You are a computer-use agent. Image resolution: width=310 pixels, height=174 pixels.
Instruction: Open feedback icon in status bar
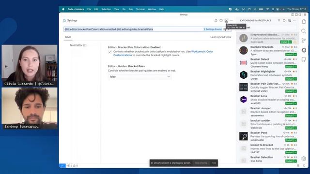click(298, 165)
